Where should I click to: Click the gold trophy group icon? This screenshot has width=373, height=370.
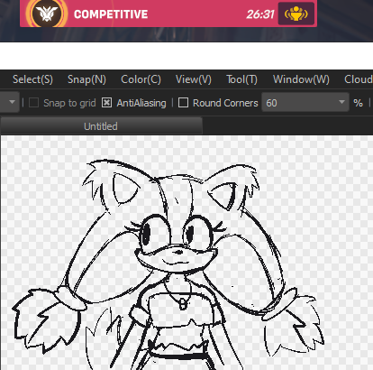pyautogui.click(x=296, y=14)
